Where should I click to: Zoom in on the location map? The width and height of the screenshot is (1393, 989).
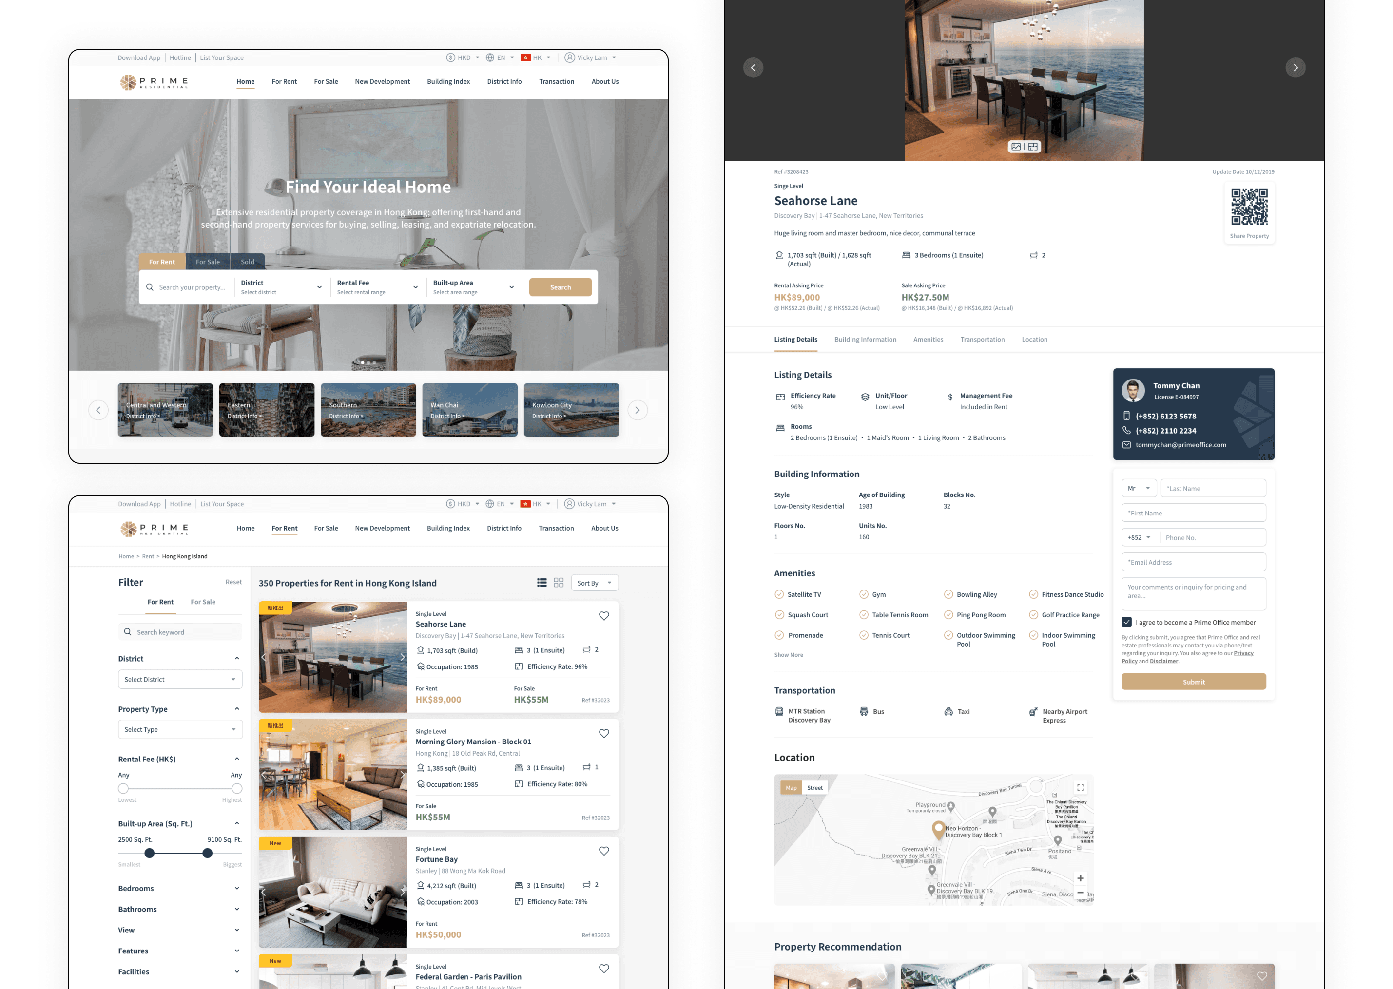pos(1081,878)
